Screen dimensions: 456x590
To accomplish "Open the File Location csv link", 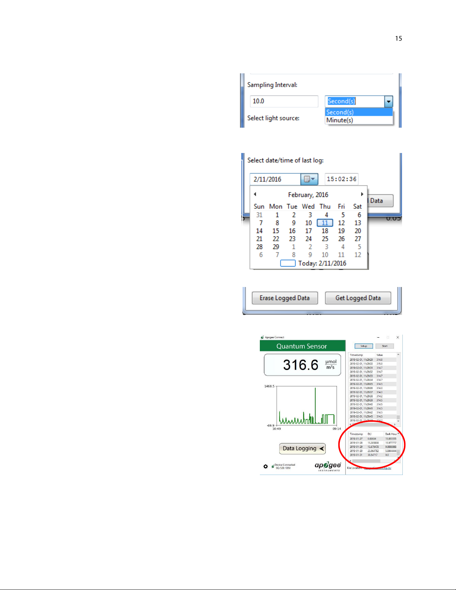I will (377, 468).
